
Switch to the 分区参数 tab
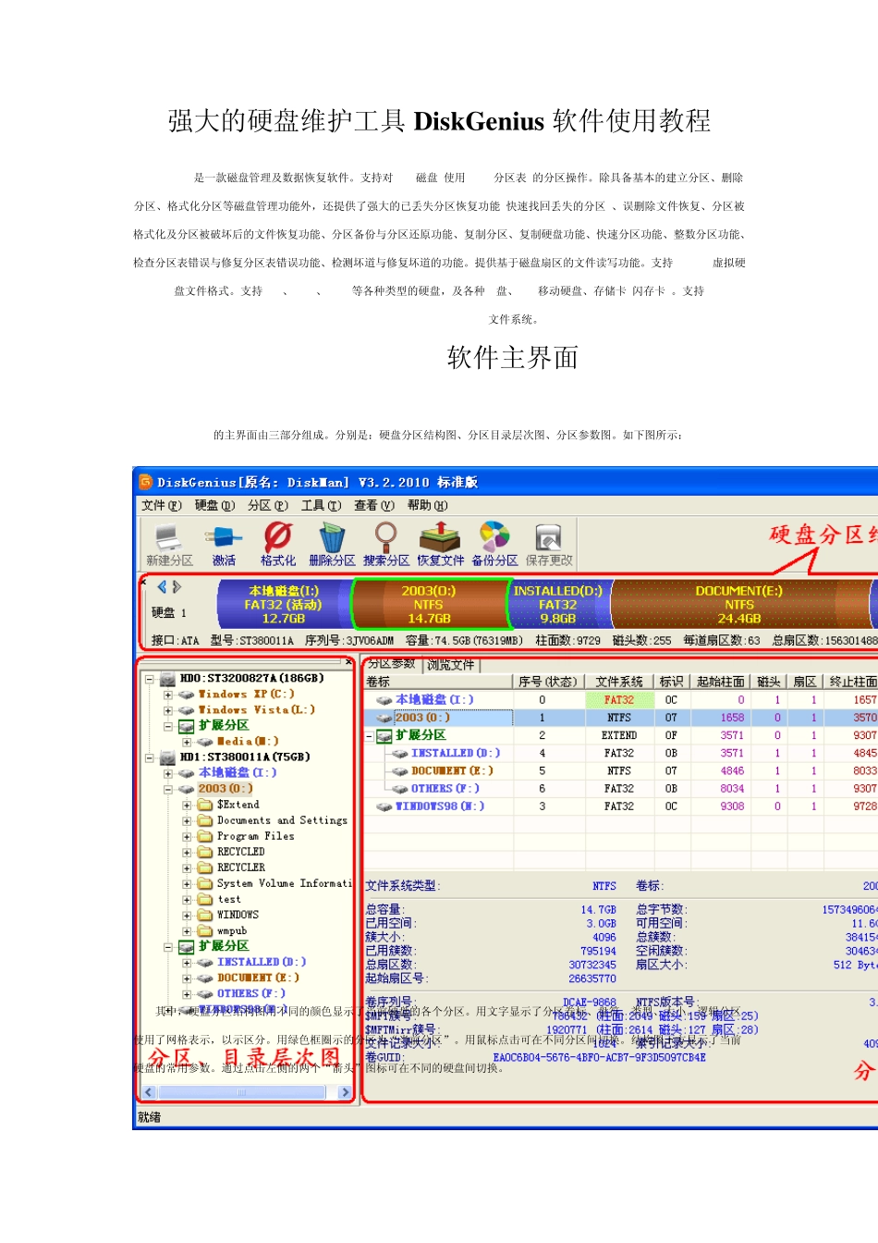(x=392, y=664)
